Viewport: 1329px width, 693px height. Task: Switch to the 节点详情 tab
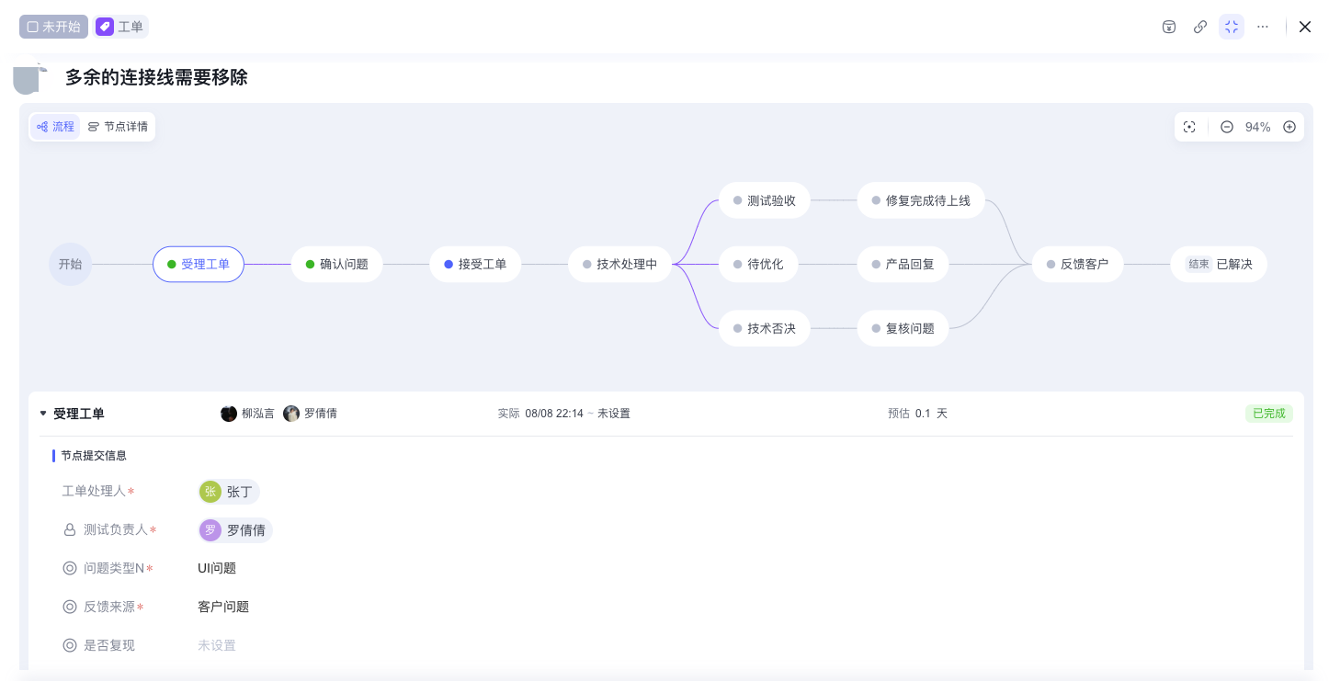118,127
